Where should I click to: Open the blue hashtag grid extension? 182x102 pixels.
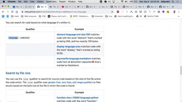pyautogui.click(x=159, y=12)
